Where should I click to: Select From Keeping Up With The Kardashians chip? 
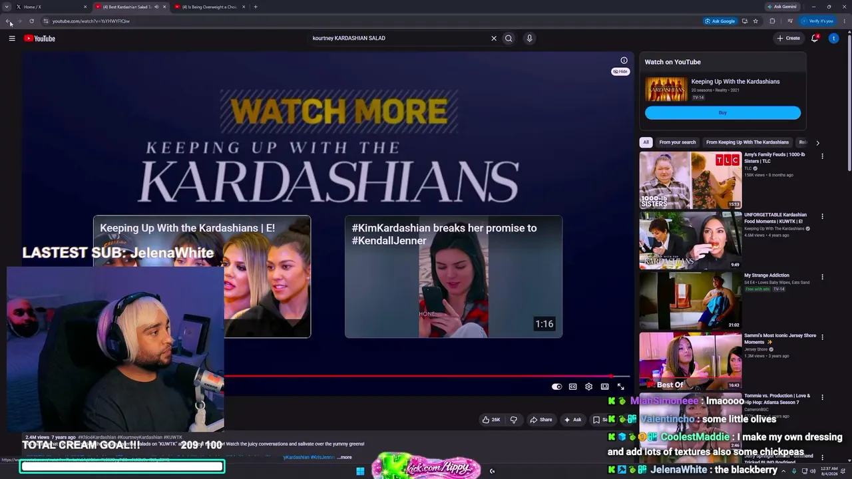coord(747,142)
